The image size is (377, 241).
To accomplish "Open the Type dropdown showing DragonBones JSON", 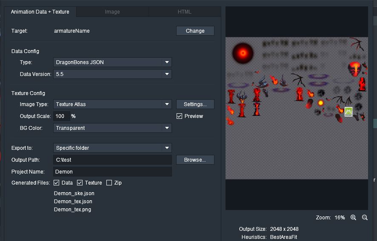I will [112, 62].
